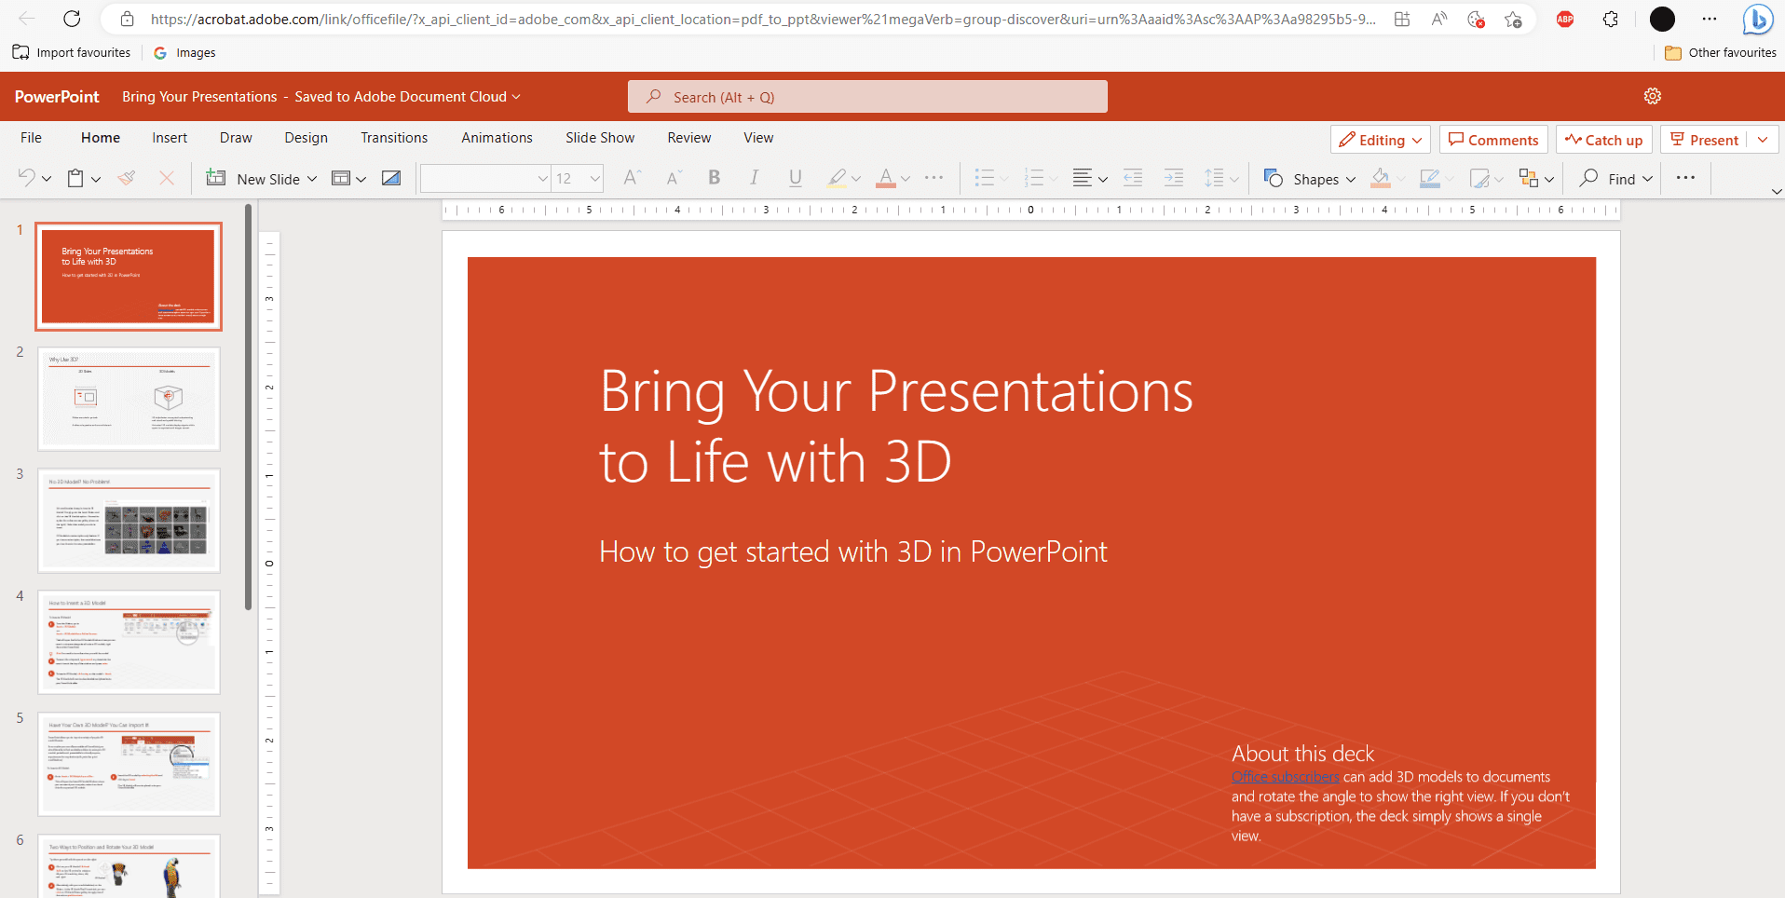
Task: Click the line spacing icon
Action: 1214,178
